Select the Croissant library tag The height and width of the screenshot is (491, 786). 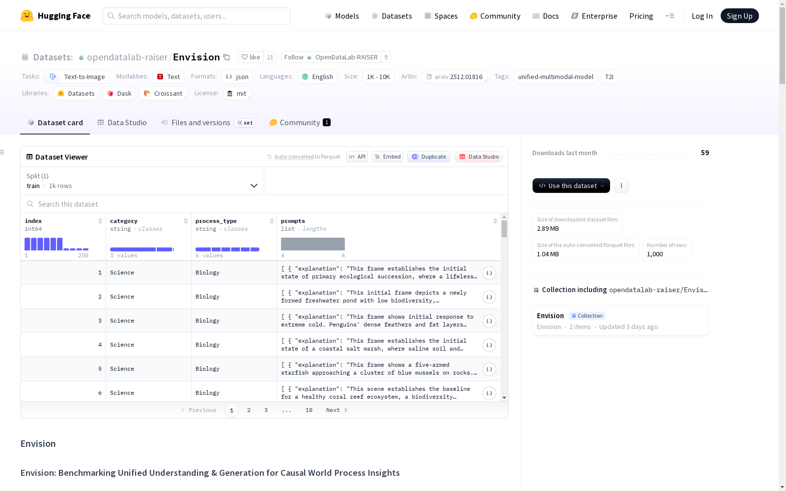coord(163,93)
